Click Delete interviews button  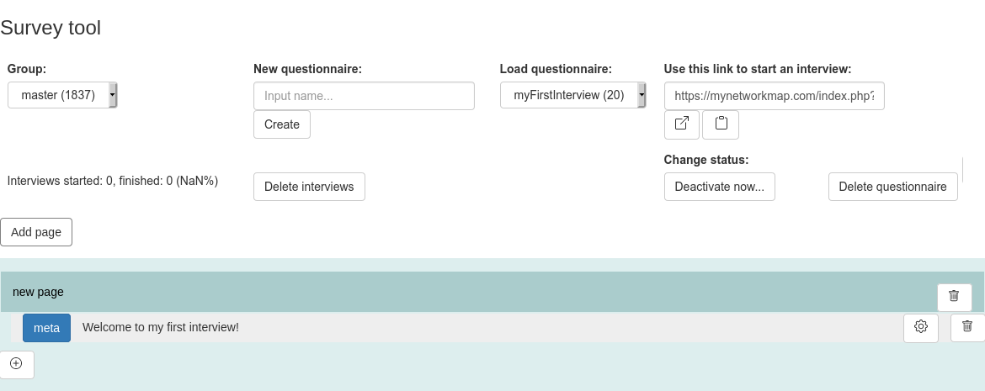point(309,187)
